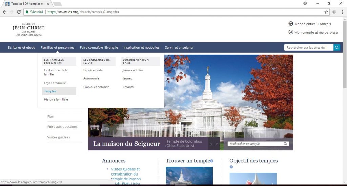Open Histoire familiale link
This screenshot has width=347, height=186.
click(x=56, y=100)
